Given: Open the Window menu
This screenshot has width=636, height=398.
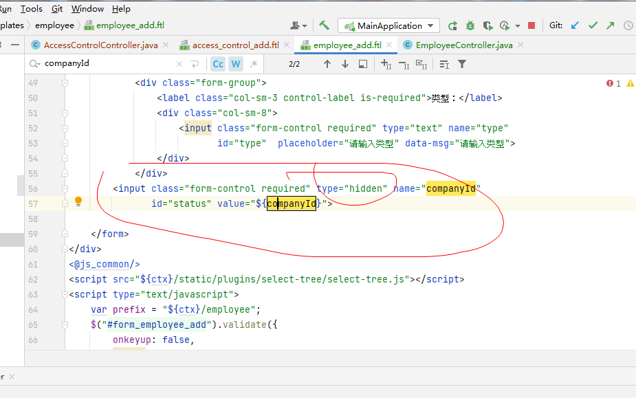Looking at the screenshot, I should pyautogui.click(x=87, y=8).
